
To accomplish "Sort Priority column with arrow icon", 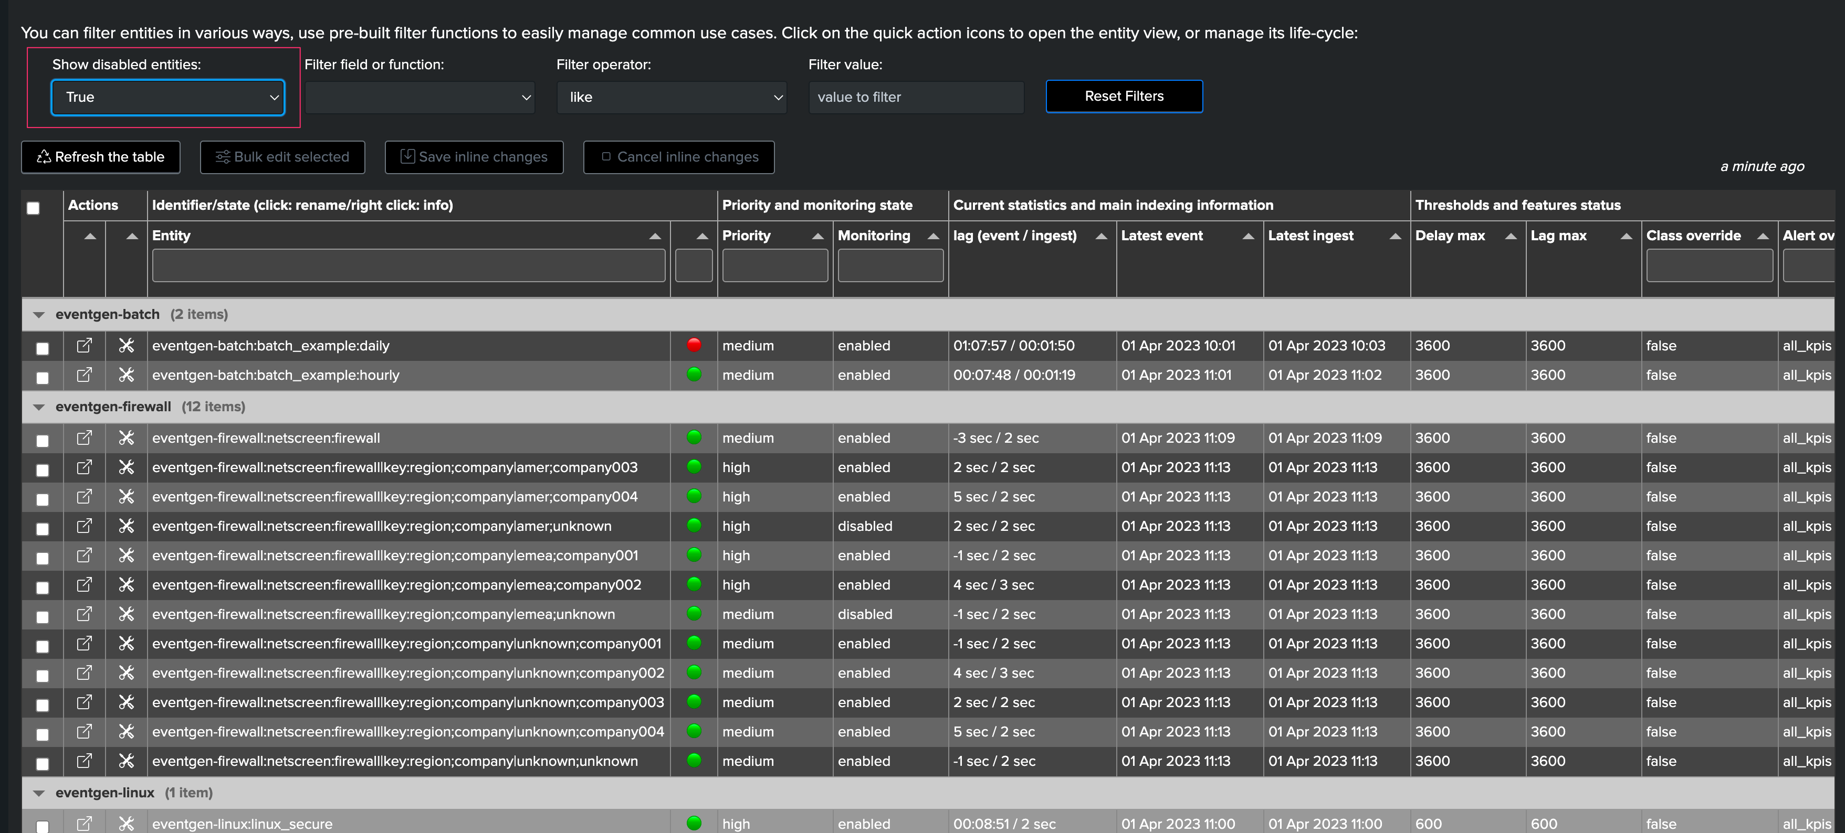I will (x=817, y=236).
